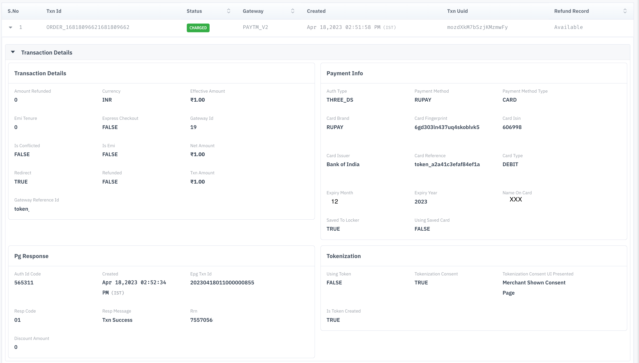
Task: Click the Available refund record text
Action: click(x=568, y=27)
